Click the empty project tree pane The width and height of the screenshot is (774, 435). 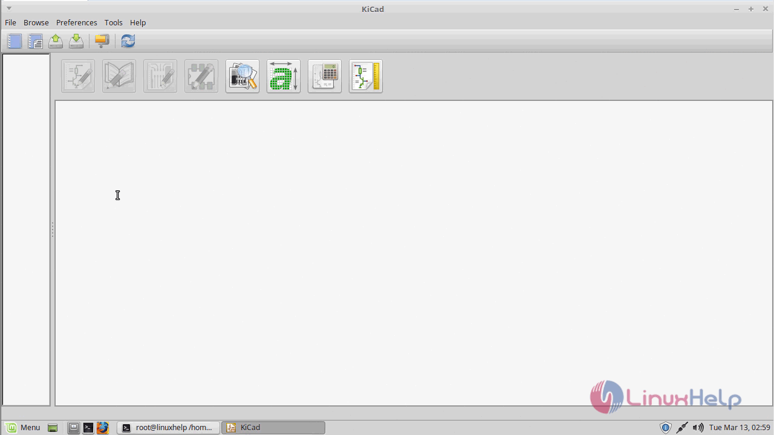26,230
